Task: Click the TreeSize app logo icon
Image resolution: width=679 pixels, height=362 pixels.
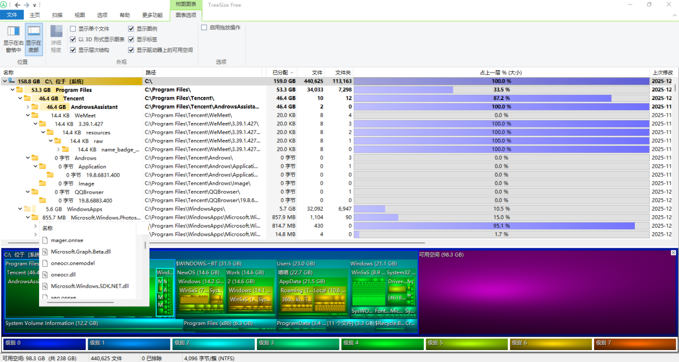Action: click(5, 5)
